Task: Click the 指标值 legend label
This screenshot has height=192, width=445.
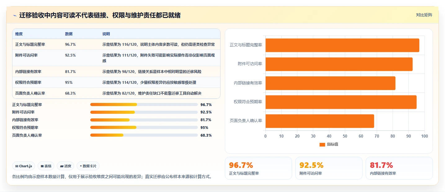Action: 332,144
